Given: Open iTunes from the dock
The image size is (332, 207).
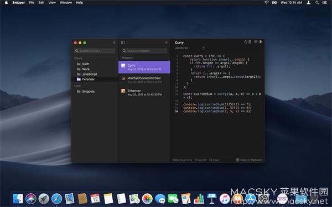Looking at the screenshot, I should click(x=225, y=199).
